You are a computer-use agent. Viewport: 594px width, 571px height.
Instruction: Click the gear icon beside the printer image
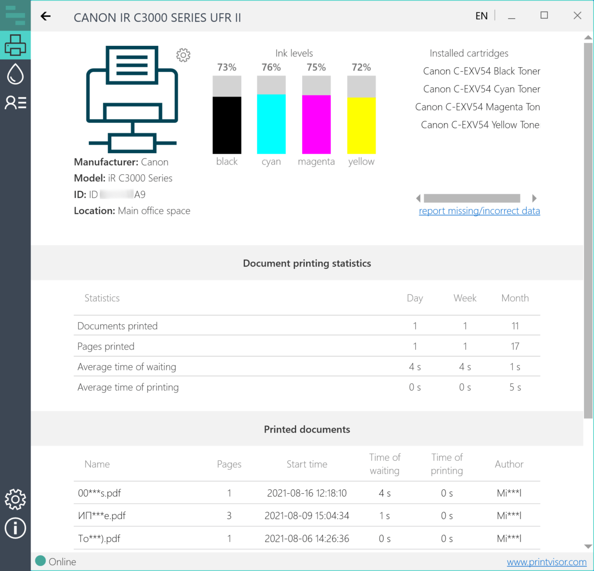pos(183,55)
